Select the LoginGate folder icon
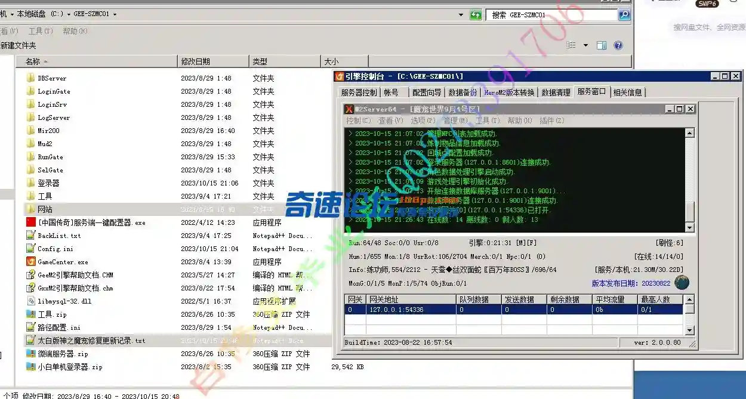Image resolution: width=746 pixels, height=399 pixels. [x=31, y=91]
